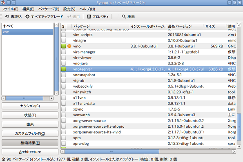Click the package list horizontal scrollbar thumb
243x162 pixels.
(112, 151)
